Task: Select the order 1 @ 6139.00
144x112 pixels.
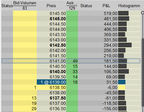Action: (x=51, y=82)
